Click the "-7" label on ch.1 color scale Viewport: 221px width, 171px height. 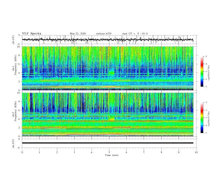(x=206, y=87)
